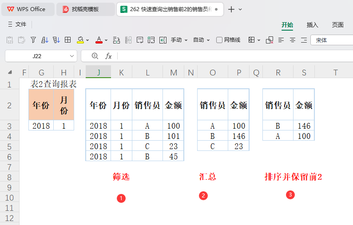Click cell with 表2查询报表
This screenshot has width=353, height=225.
click(53, 84)
